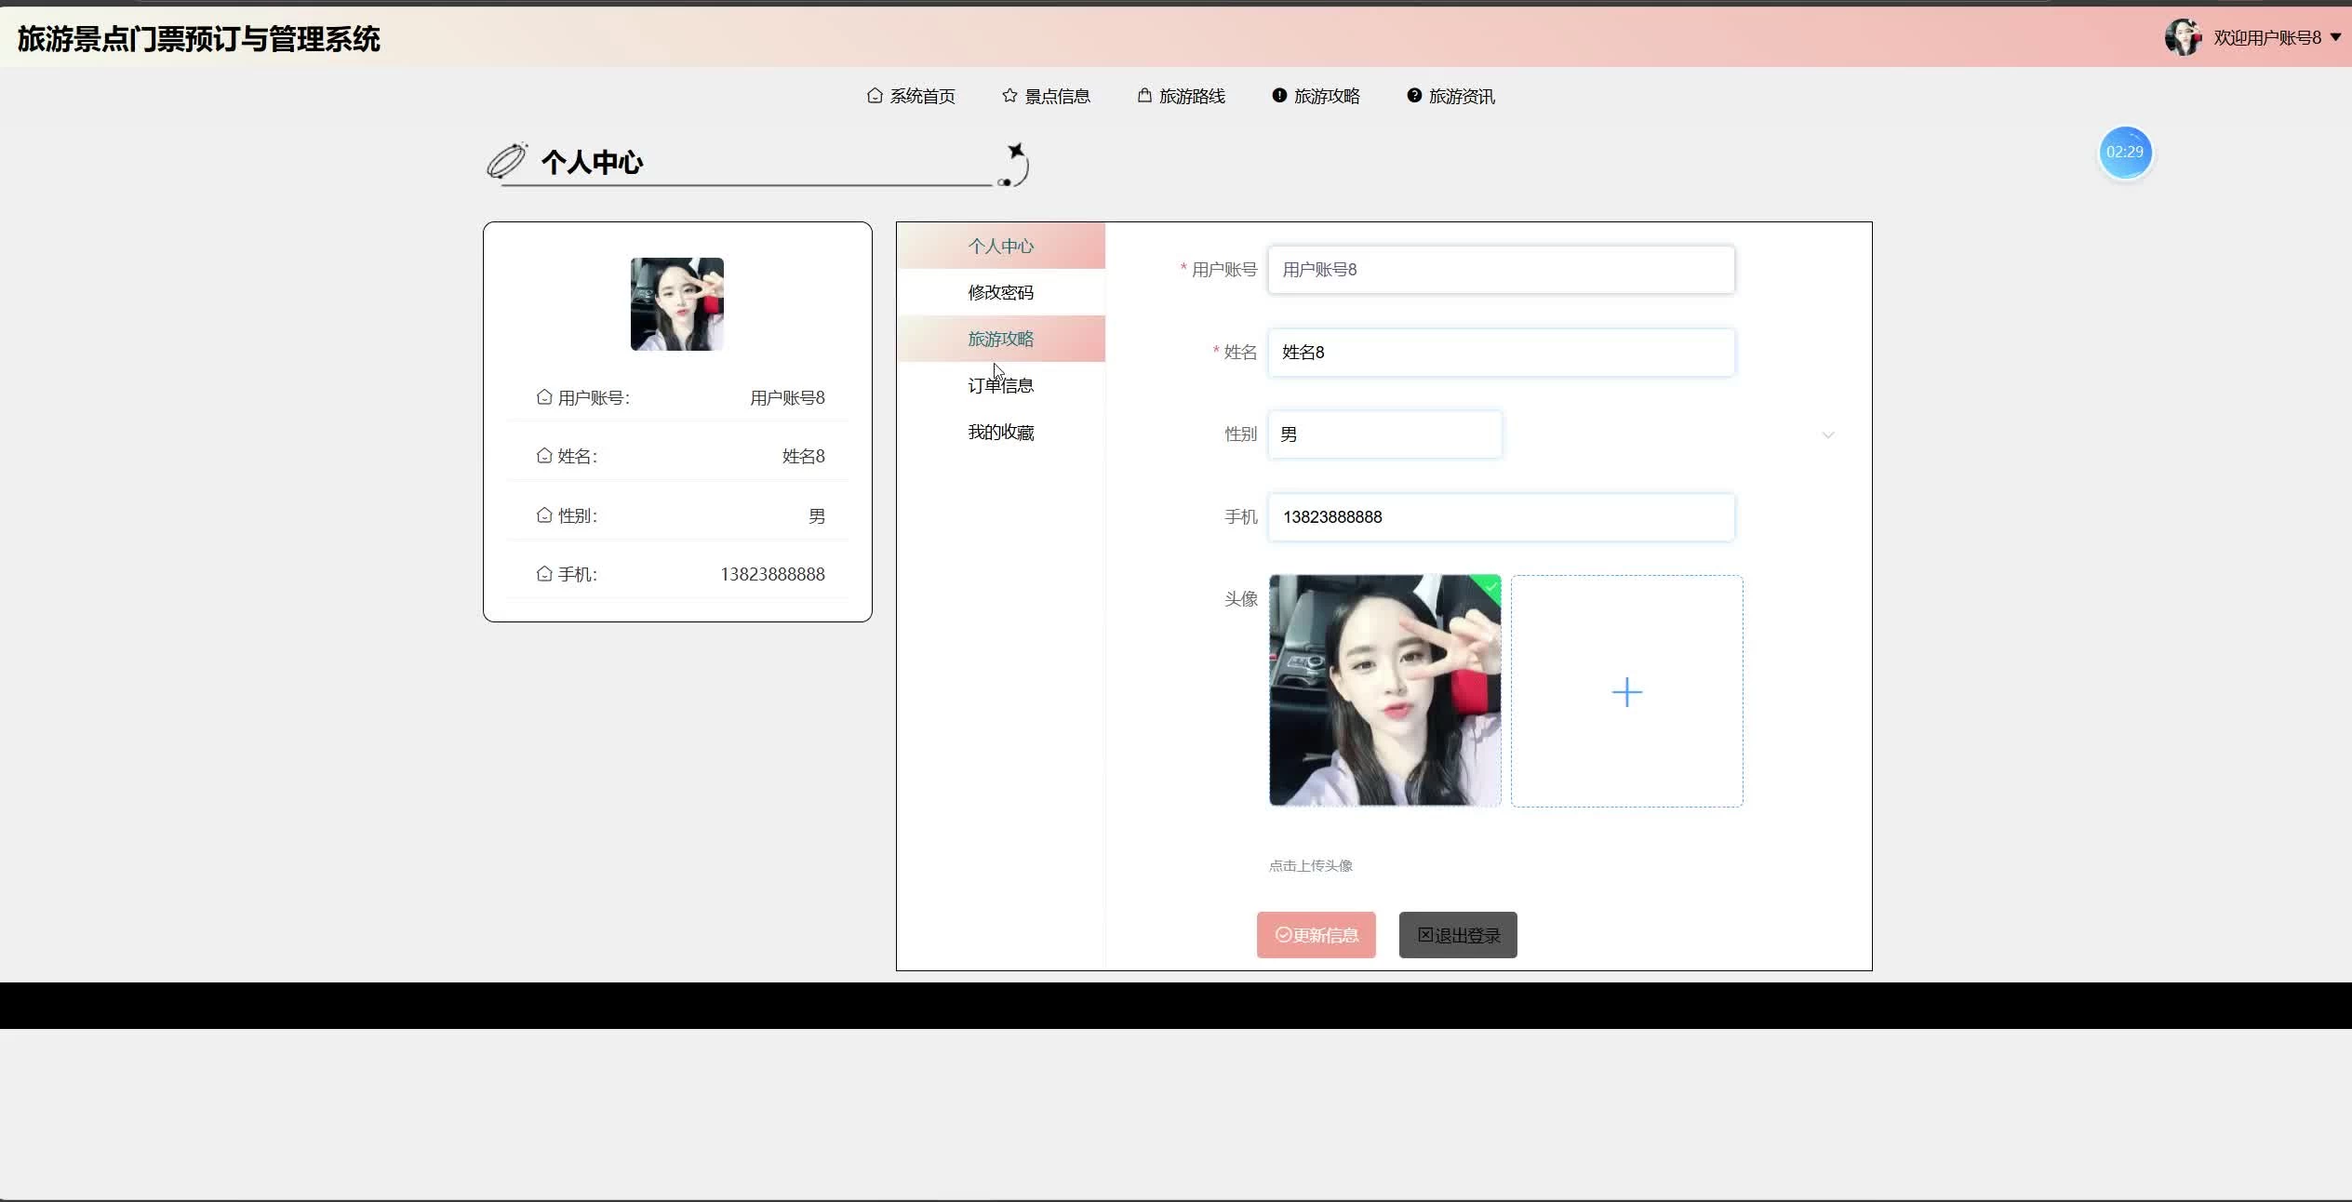Click the 退出登录 button
The width and height of the screenshot is (2352, 1202).
pos(1457,935)
